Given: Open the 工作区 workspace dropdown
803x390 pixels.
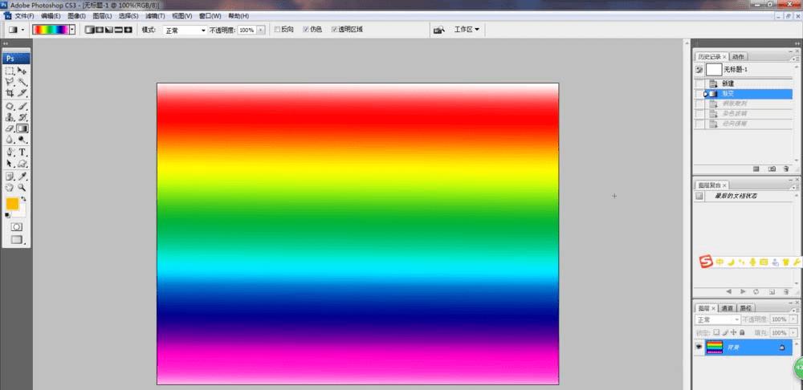Looking at the screenshot, I should [x=467, y=30].
